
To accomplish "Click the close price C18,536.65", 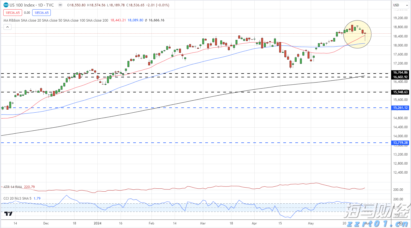I will [x=135, y=5].
